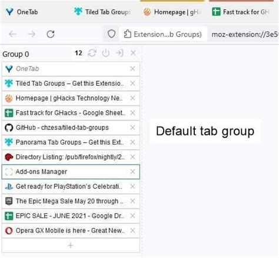Image resolution: width=279 pixels, height=258 pixels.
Task: Reload the page with the refresh button
Action: [x=51, y=34]
